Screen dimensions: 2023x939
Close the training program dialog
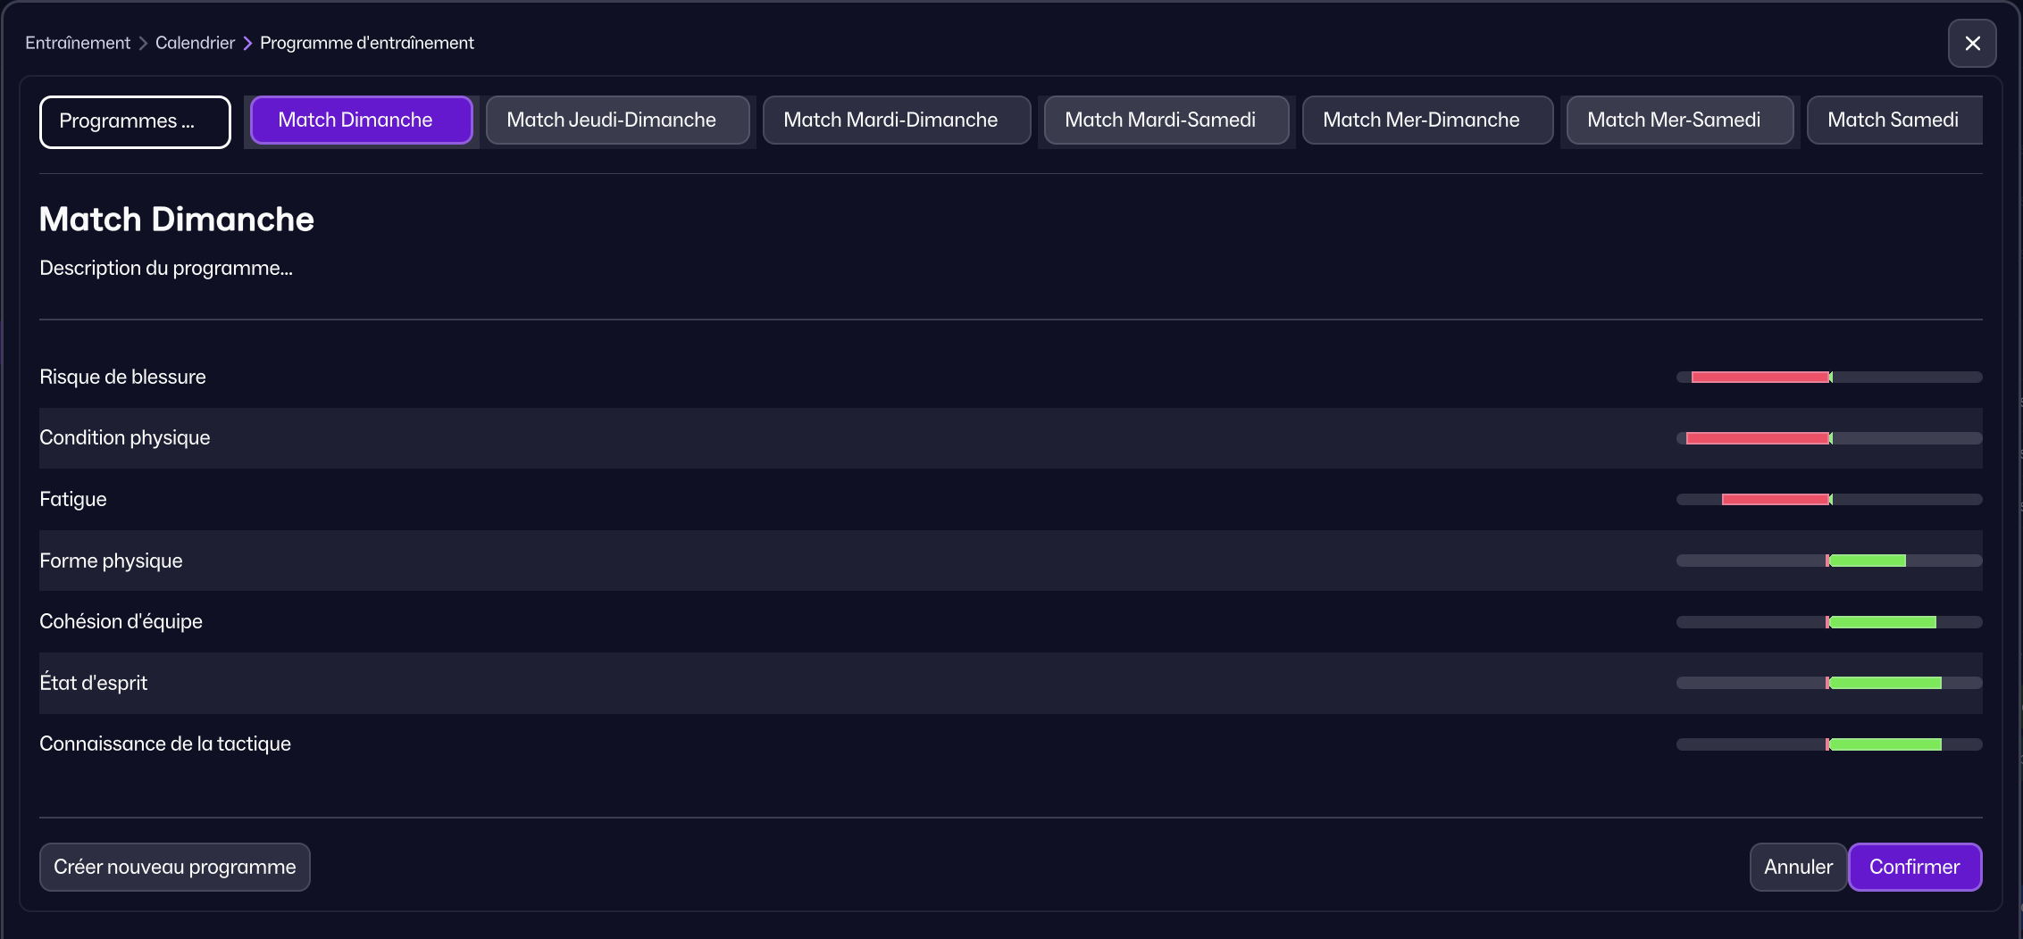(x=1972, y=43)
